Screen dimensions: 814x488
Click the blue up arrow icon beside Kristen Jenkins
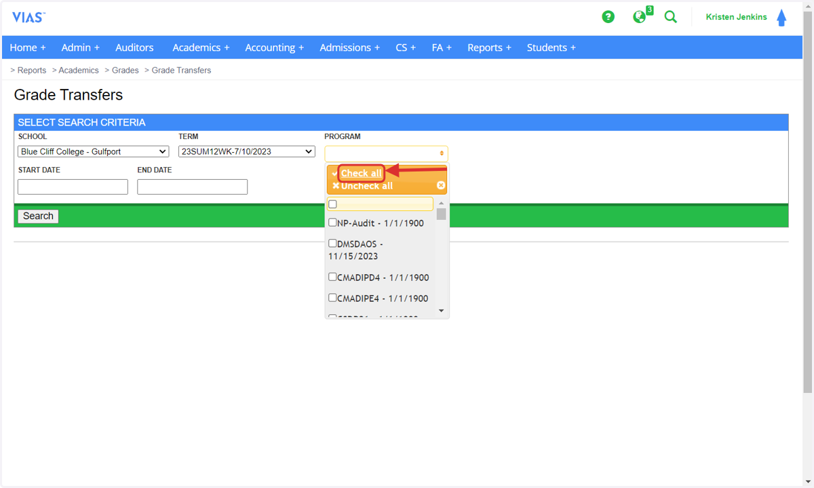point(781,18)
